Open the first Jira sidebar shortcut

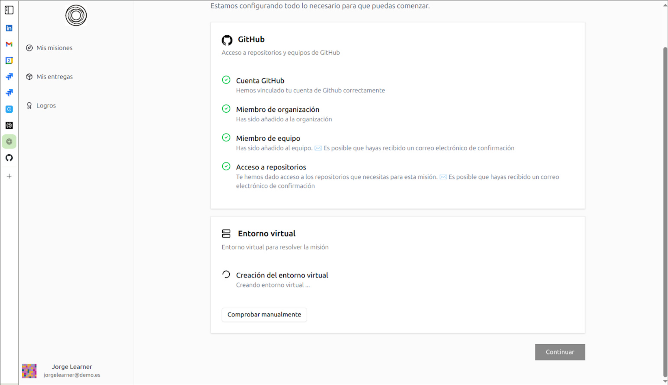click(9, 77)
